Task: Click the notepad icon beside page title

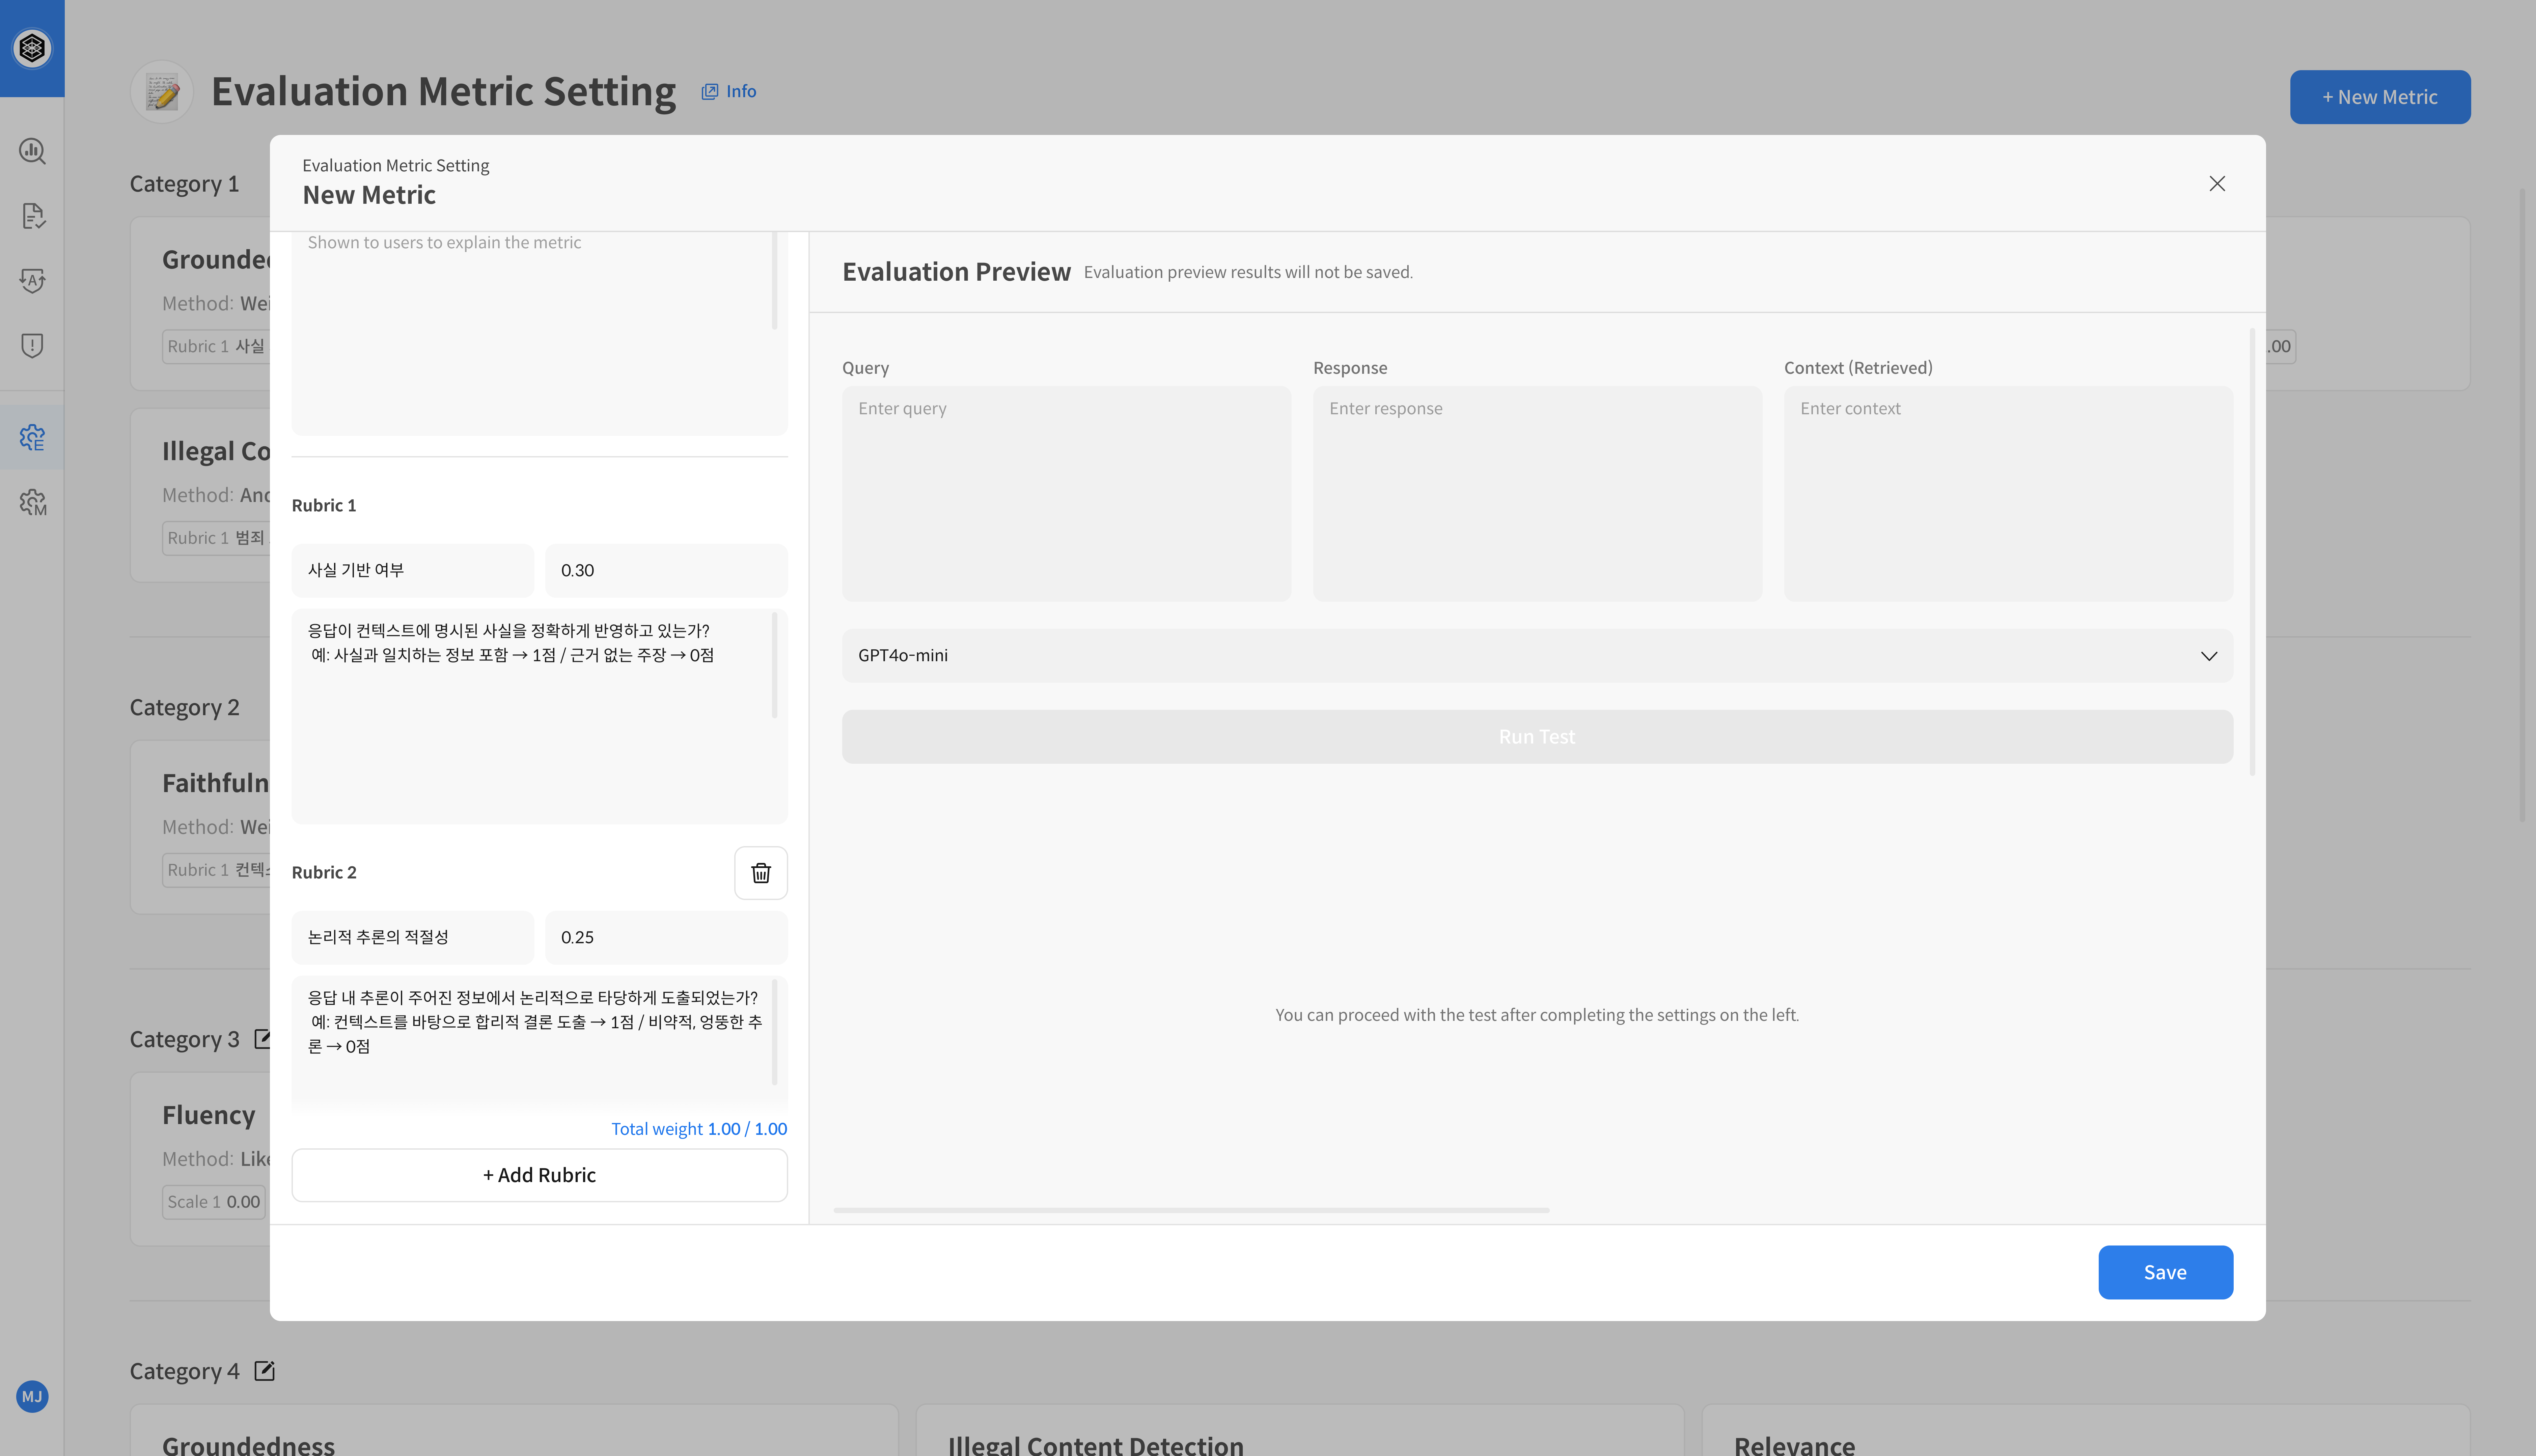Action: (162, 92)
